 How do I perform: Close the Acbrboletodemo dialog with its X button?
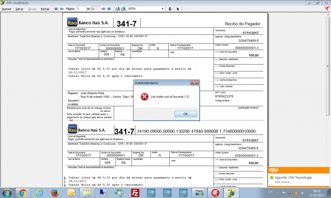click(x=194, y=83)
